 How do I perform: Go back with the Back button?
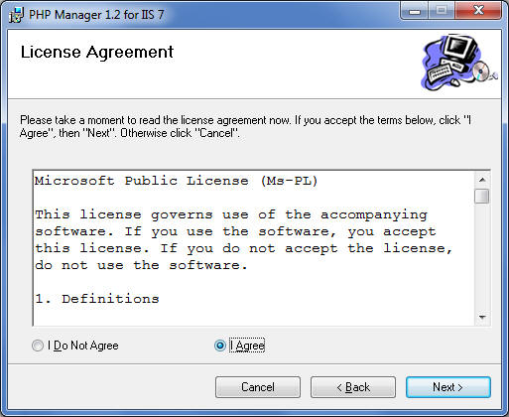point(353,387)
